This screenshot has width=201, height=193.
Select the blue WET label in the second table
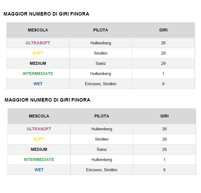pyautogui.click(x=39, y=170)
